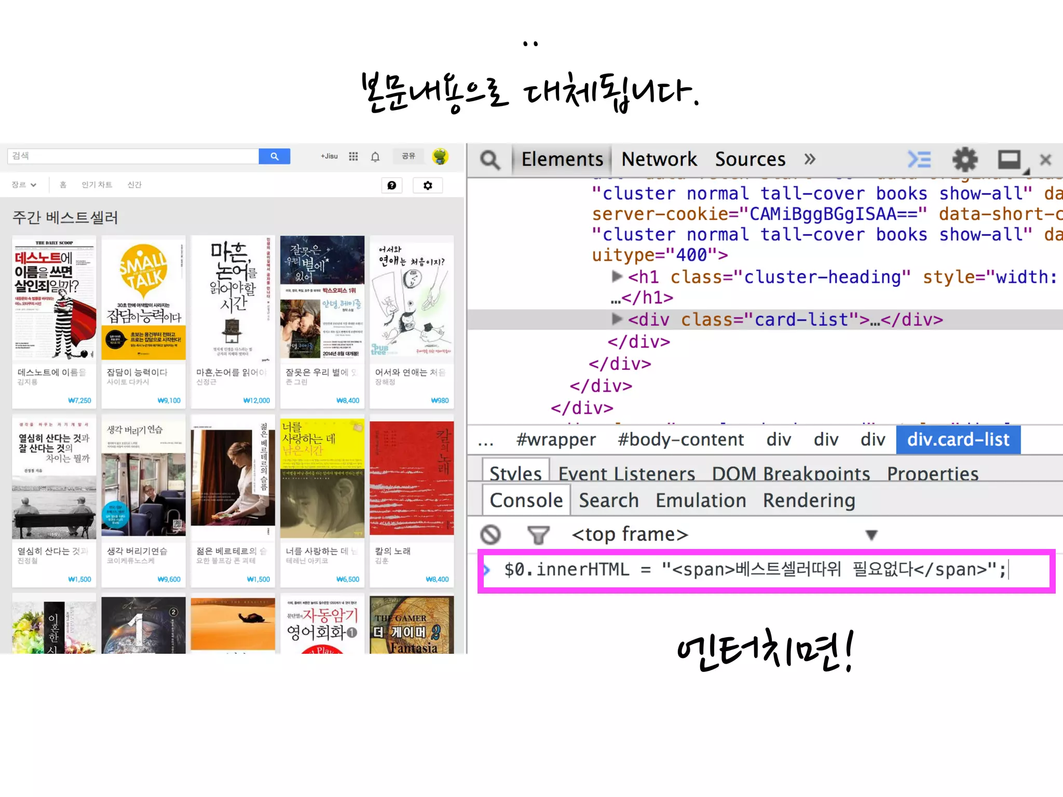The image size is (1063, 797).
Task: Switch to the Emulation drawer tab
Action: pos(700,500)
